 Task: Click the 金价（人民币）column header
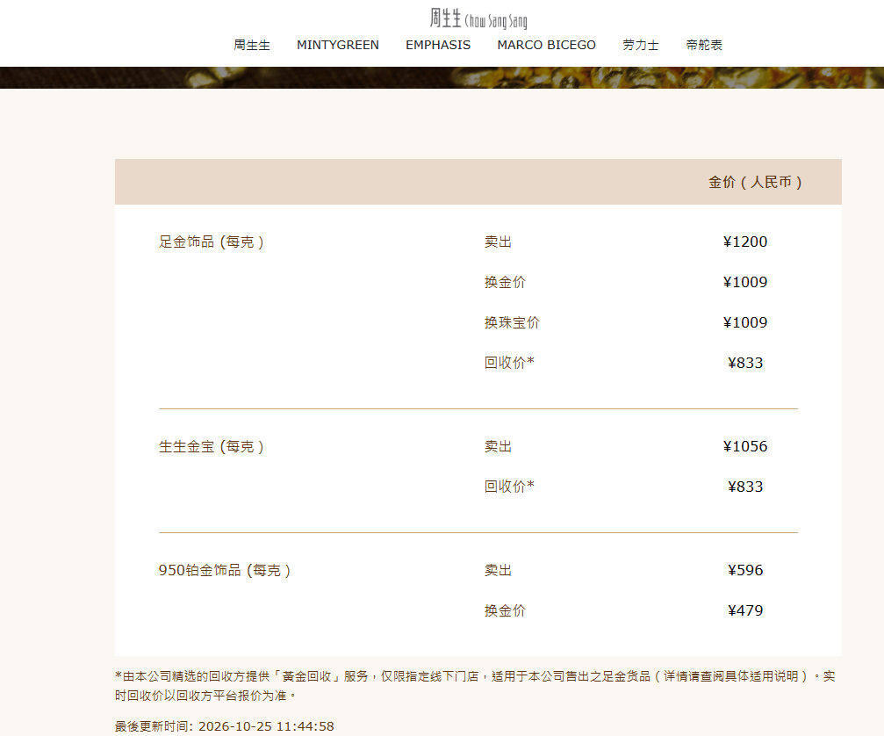tap(755, 182)
